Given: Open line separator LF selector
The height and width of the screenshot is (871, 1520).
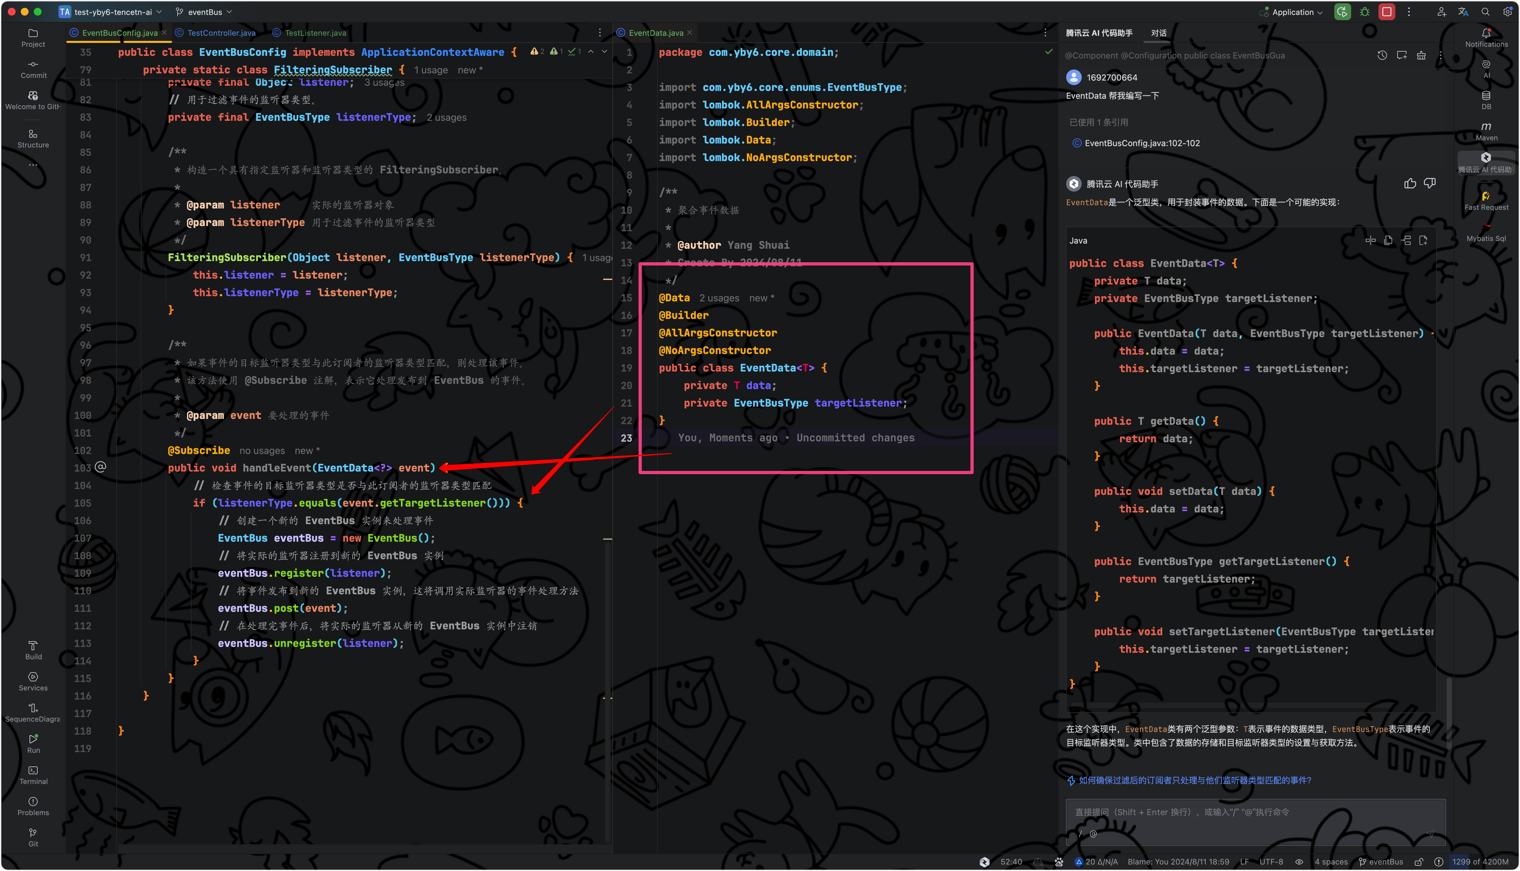Looking at the screenshot, I should click(x=1244, y=862).
